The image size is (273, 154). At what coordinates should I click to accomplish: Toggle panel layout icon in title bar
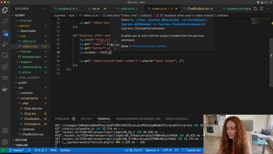[x=262, y=2]
